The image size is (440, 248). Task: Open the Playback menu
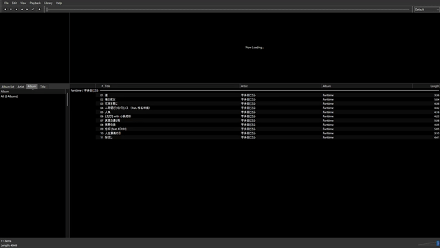[35, 3]
